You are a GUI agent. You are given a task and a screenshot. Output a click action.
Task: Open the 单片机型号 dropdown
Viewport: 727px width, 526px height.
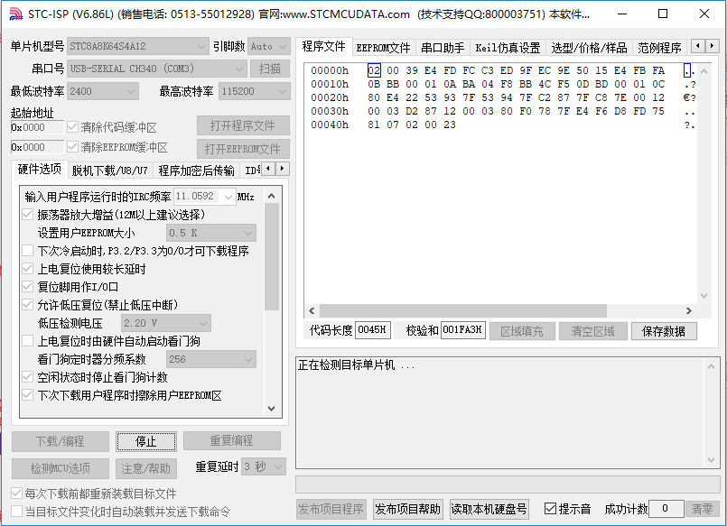click(x=137, y=46)
